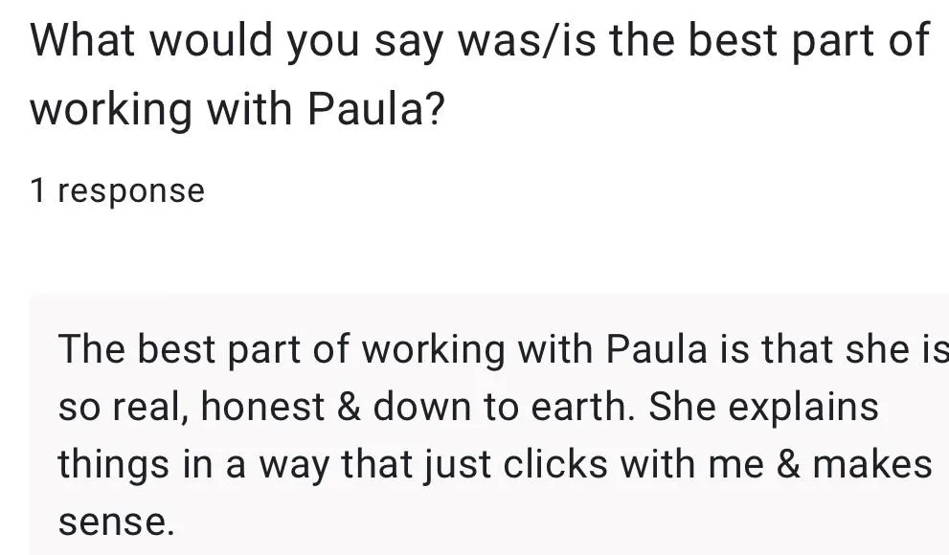
Task: Click the word "response" below the question
Action: pos(131,192)
